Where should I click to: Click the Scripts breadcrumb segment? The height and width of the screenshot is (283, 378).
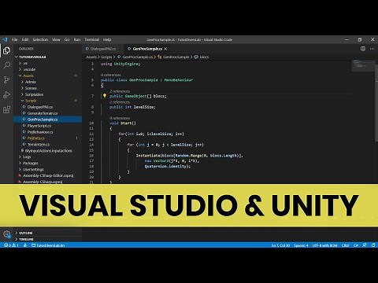click(x=106, y=57)
